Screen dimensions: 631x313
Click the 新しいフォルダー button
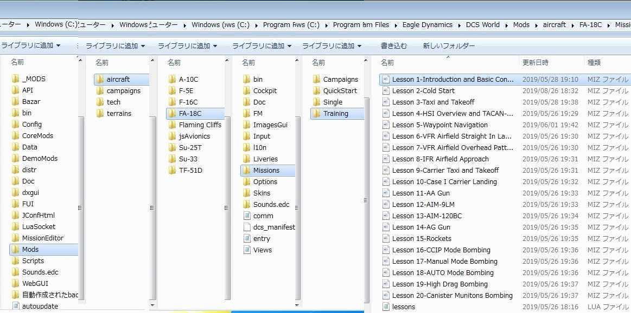[449, 46]
